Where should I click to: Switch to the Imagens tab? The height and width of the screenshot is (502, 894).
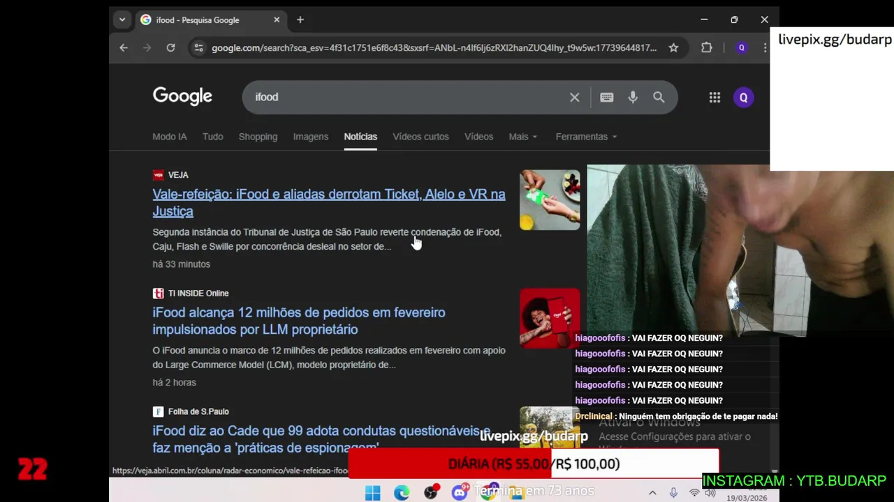pos(311,137)
